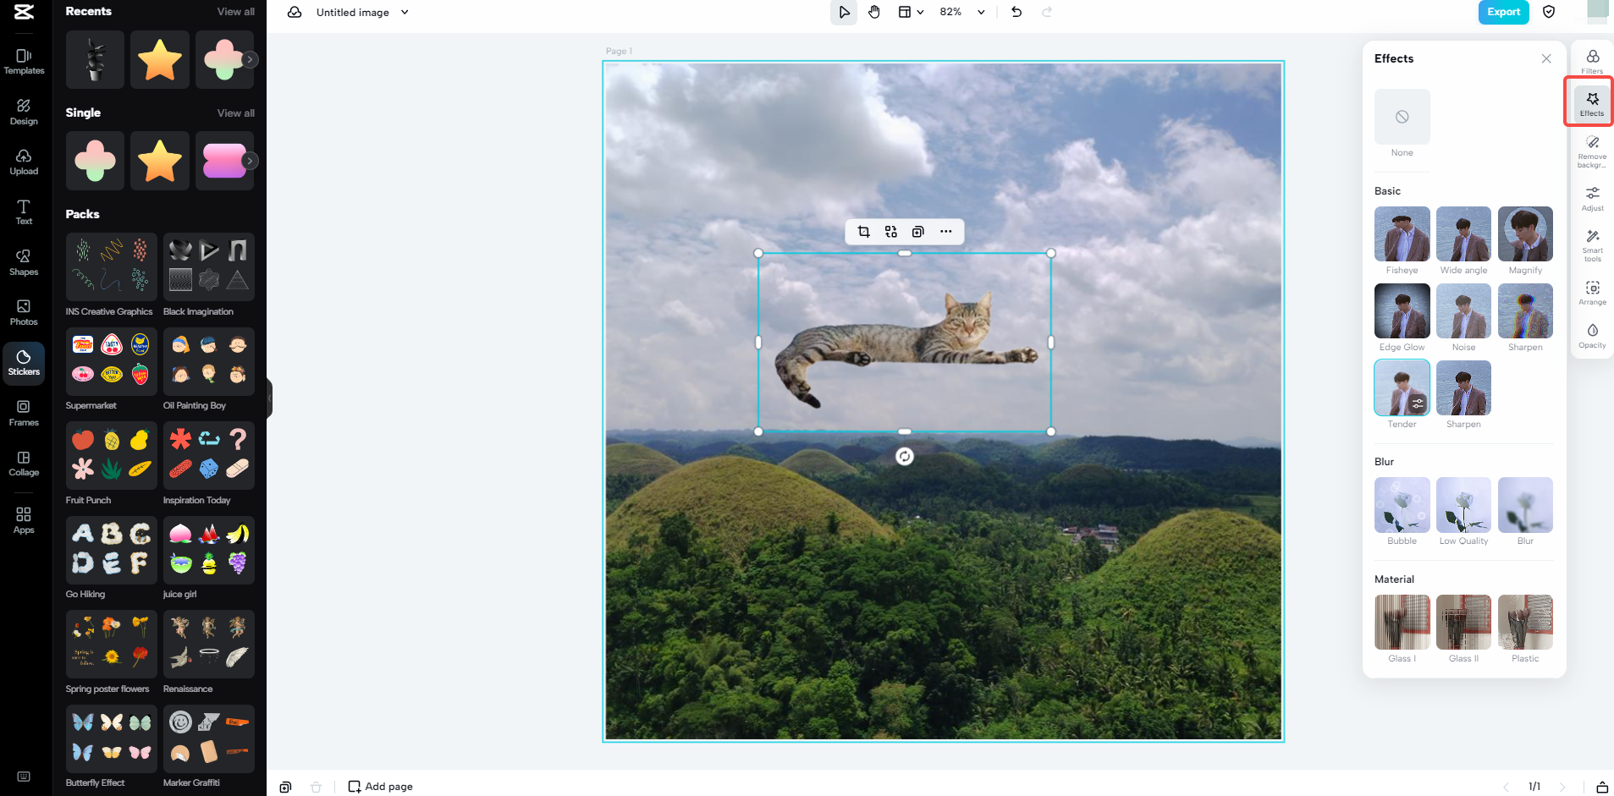Select the None effect option

tap(1402, 117)
